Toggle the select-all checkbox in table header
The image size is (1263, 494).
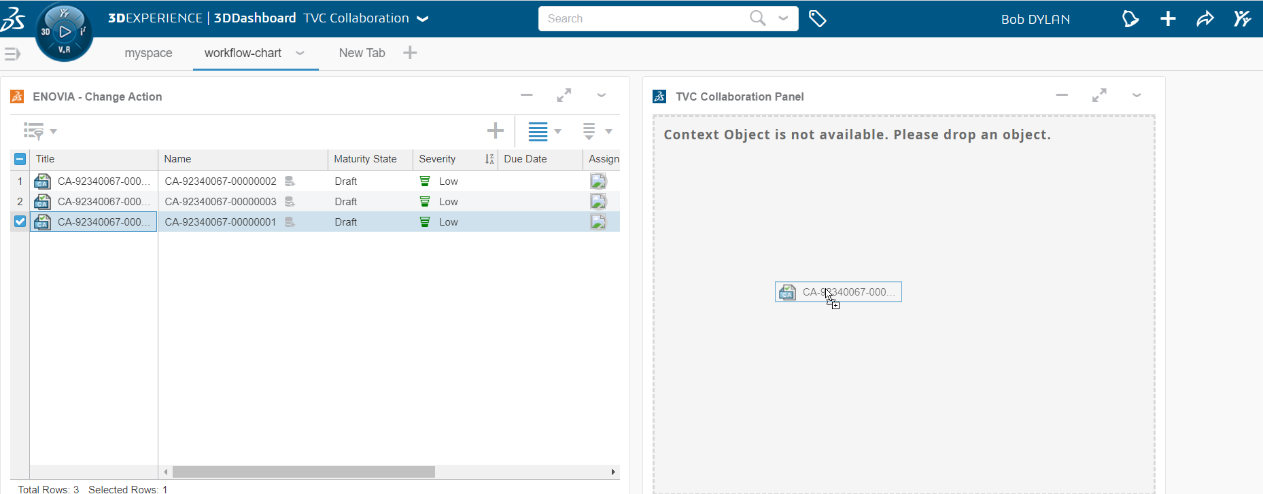coord(20,159)
